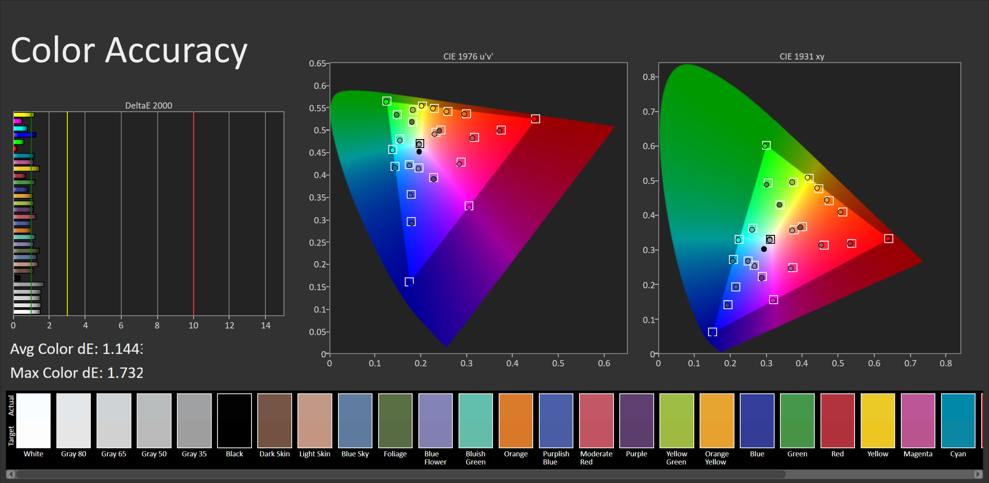Screen dimensions: 989x483
Task: Select the Gray 80 swatch
Action: click(74, 420)
